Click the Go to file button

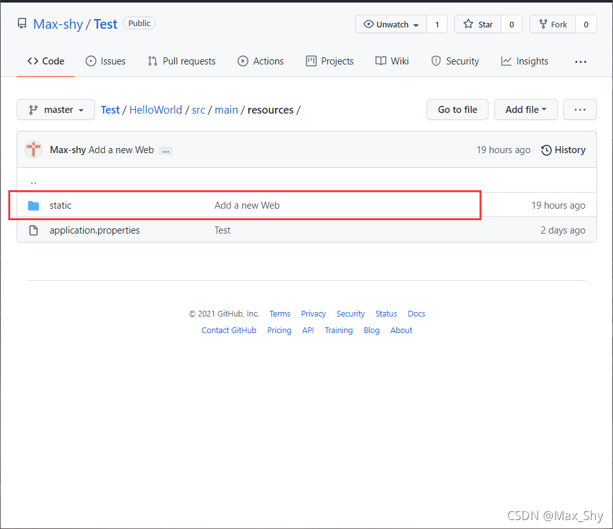[x=457, y=110]
